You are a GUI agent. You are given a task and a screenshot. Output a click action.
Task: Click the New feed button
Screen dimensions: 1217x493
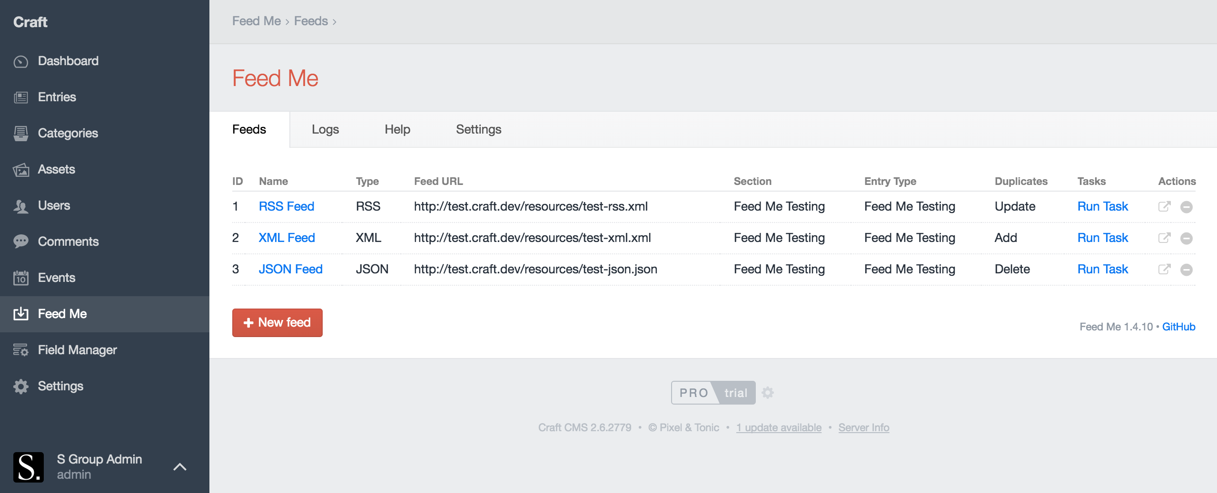point(277,323)
